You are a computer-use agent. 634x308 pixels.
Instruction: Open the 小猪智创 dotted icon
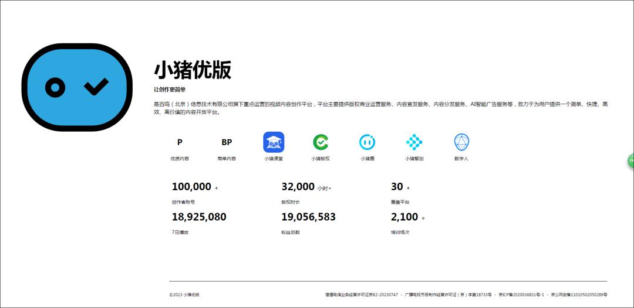[414, 142]
